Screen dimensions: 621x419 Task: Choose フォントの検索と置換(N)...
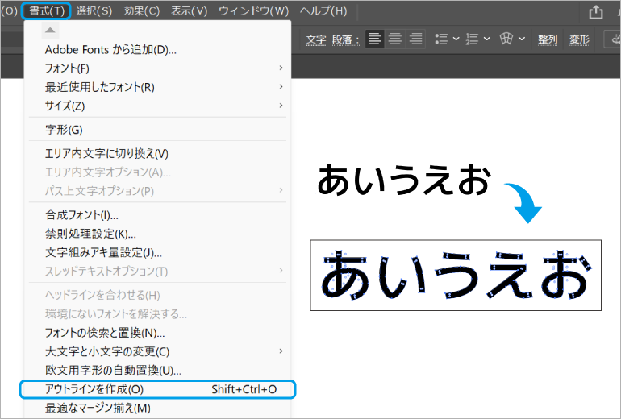157,332
